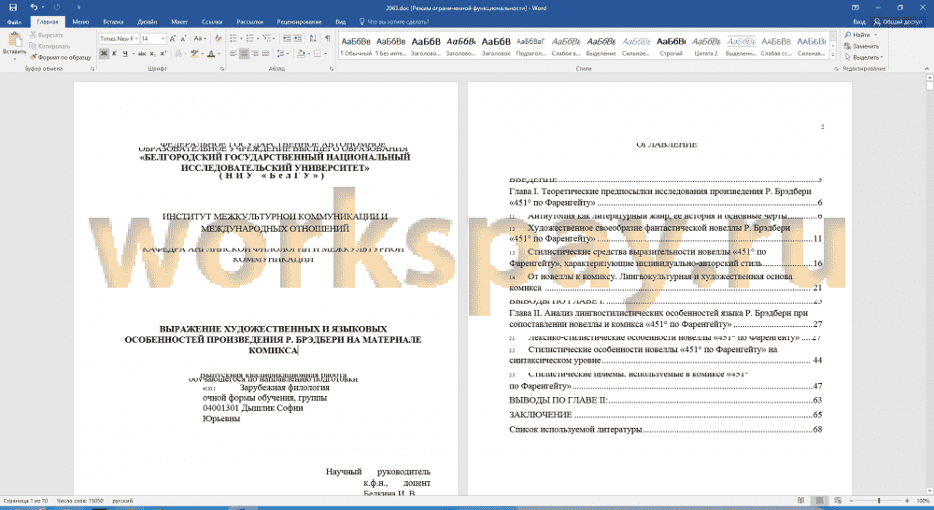
Task: Click the Undo arrow icon
Action: click(x=34, y=7)
